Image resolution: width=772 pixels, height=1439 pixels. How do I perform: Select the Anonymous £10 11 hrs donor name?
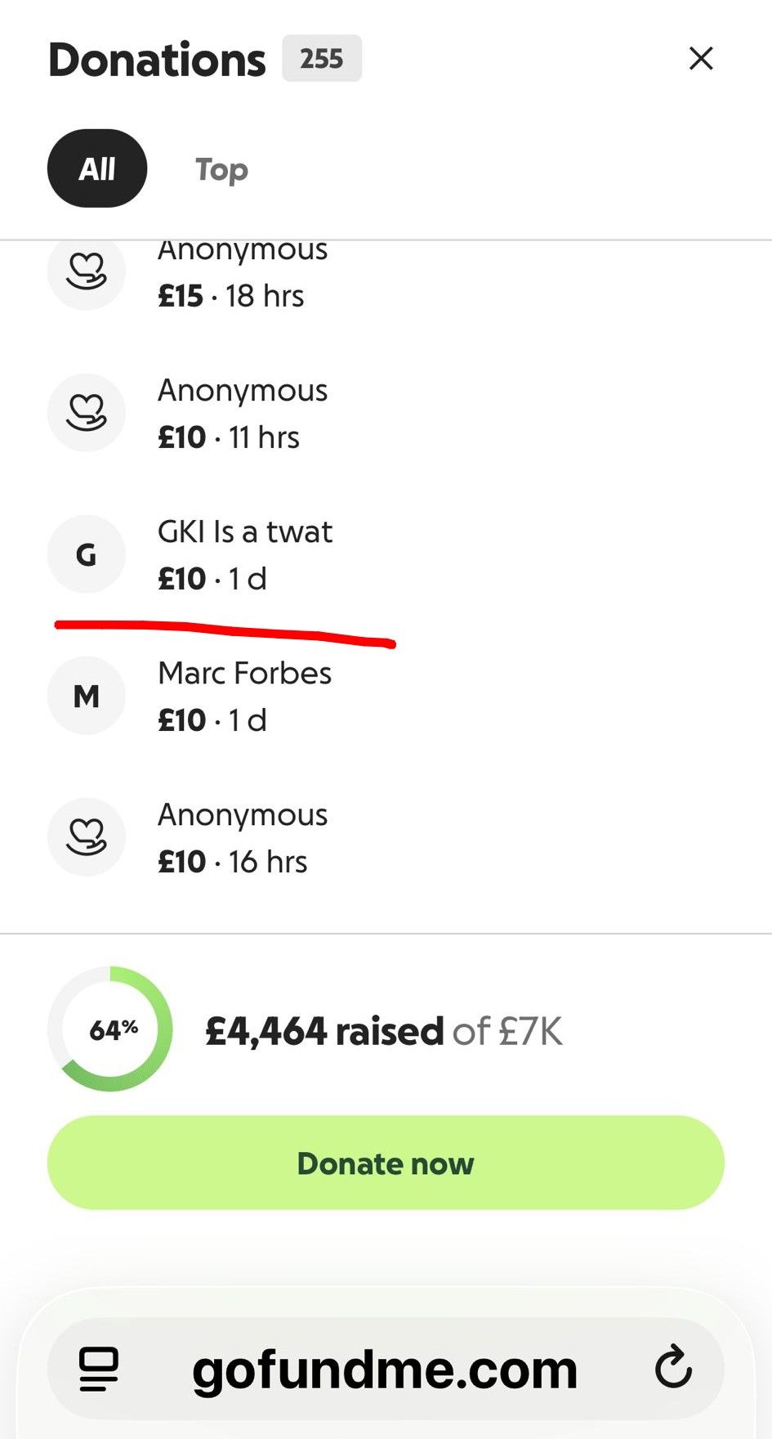[x=243, y=391]
